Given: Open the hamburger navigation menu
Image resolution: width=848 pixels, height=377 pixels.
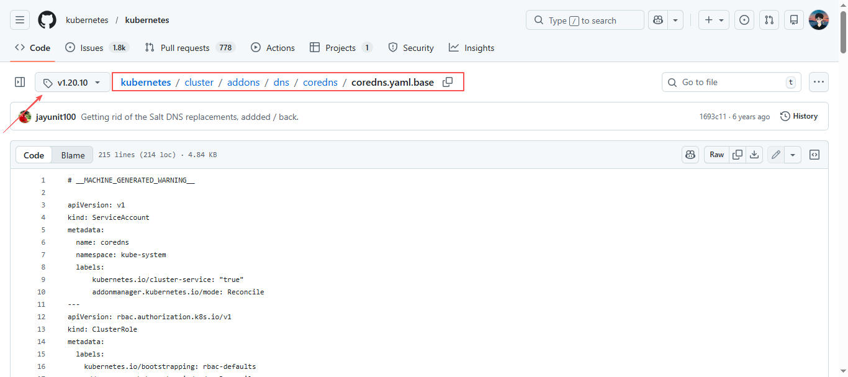Looking at the screenshot, I should pyautogui.click(x=20, y=20).
